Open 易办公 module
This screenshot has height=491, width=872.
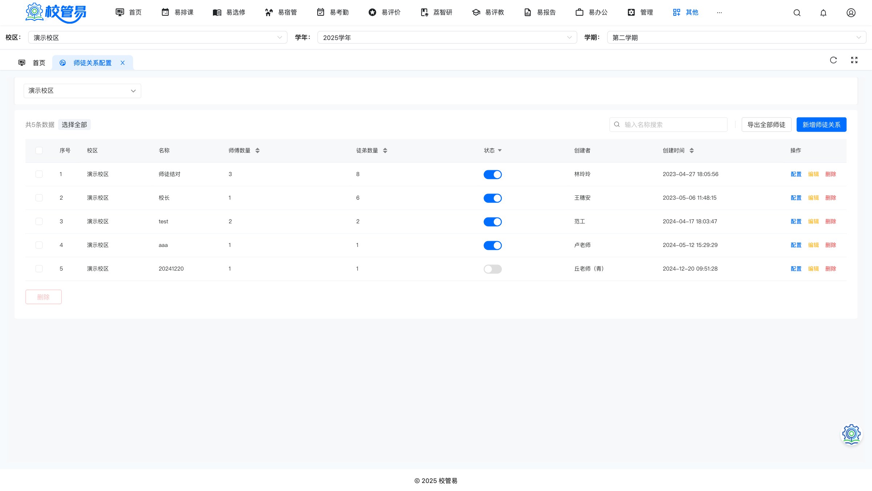tap(591, 12)
